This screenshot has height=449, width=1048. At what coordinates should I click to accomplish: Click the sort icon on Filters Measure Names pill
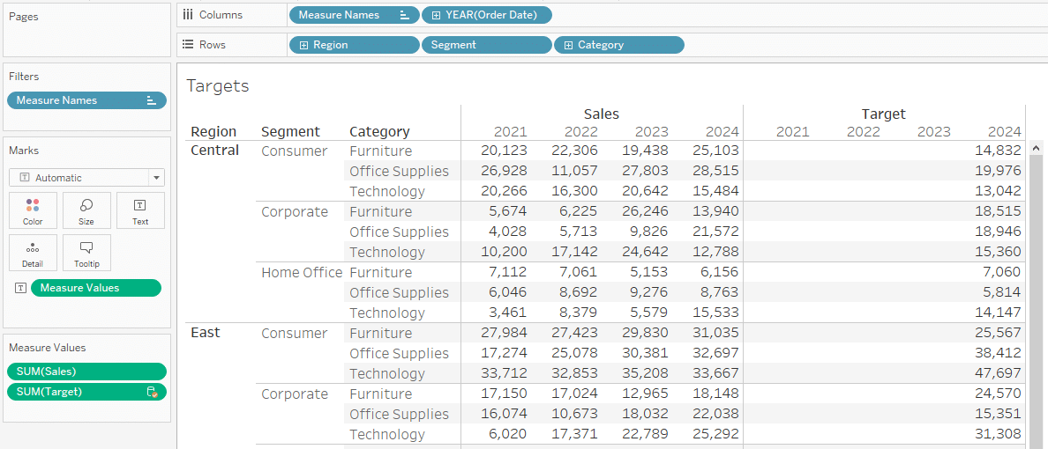point(151,100)
